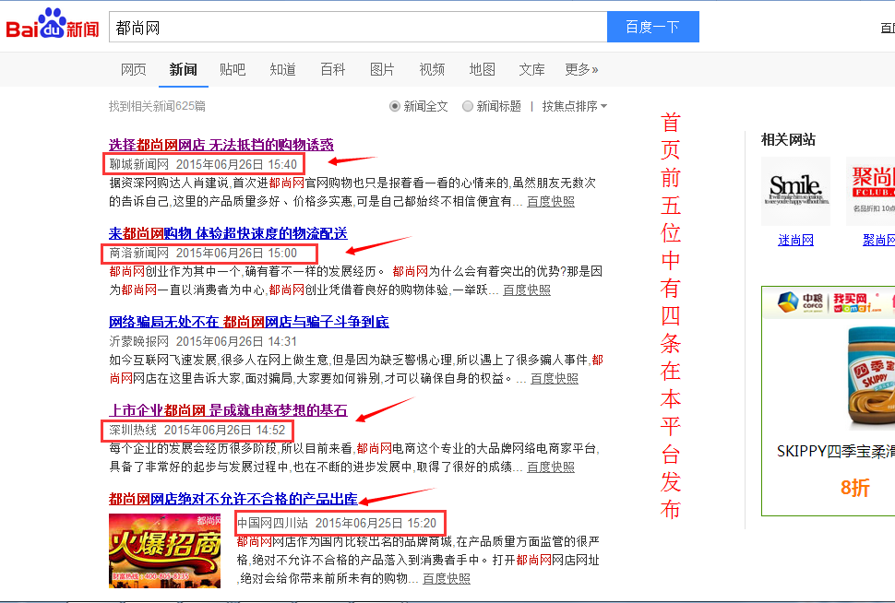Viewport: 895px width, 603px height.
Task: Click the 迷尚网 related site link
Action: click(795, 240)
